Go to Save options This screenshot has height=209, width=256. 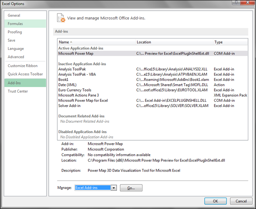(25, 40)
